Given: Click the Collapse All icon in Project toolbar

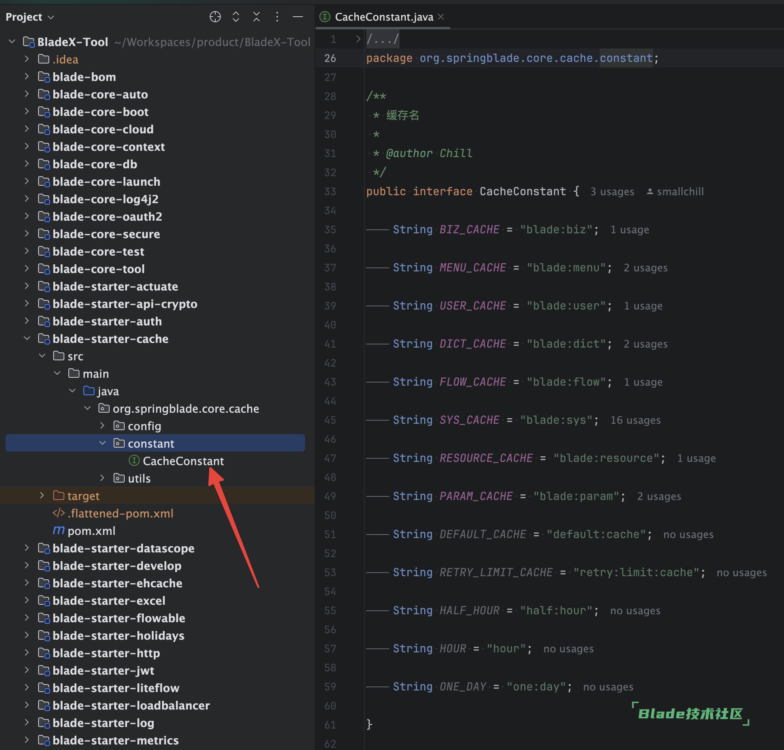Looking at the screenshot, I should click(257, 17).
